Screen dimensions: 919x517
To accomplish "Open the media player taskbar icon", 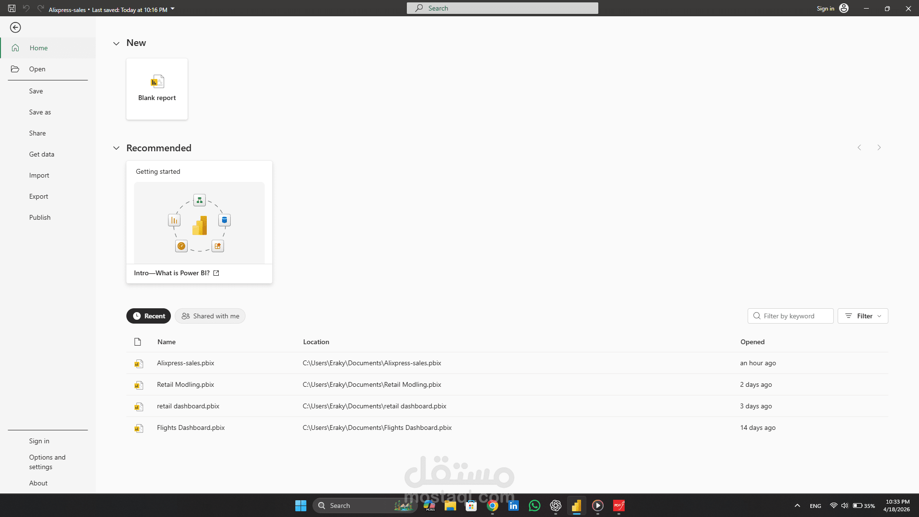I will (597, 506).
